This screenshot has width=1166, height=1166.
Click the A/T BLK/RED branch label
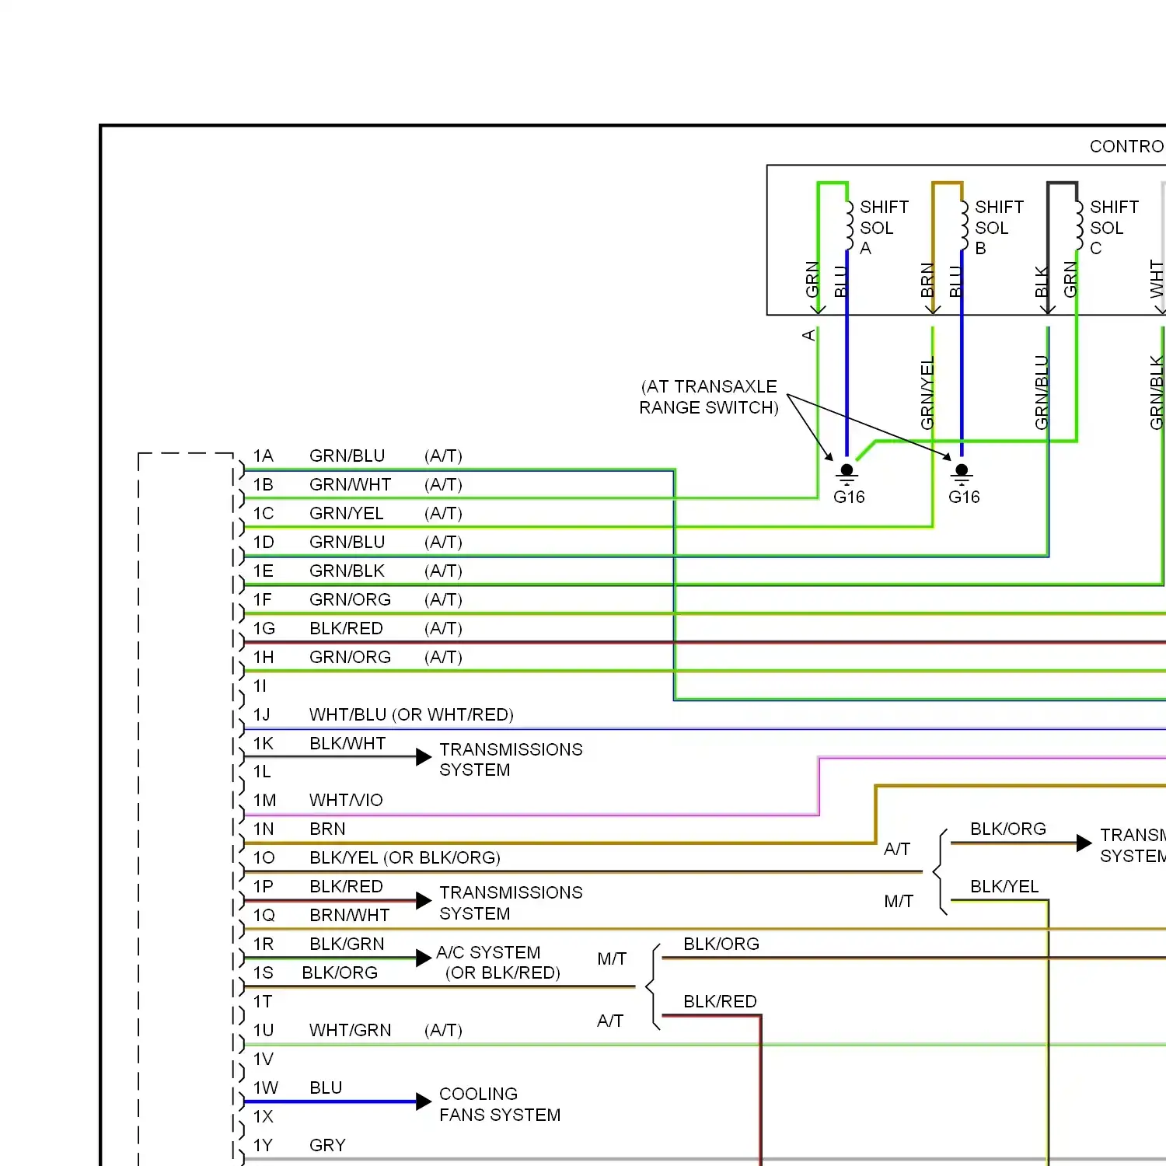(720, 1002)
